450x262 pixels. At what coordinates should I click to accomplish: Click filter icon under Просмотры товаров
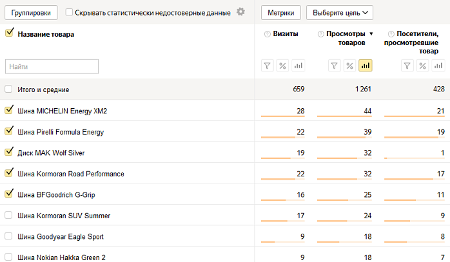[x=335, y=66]
